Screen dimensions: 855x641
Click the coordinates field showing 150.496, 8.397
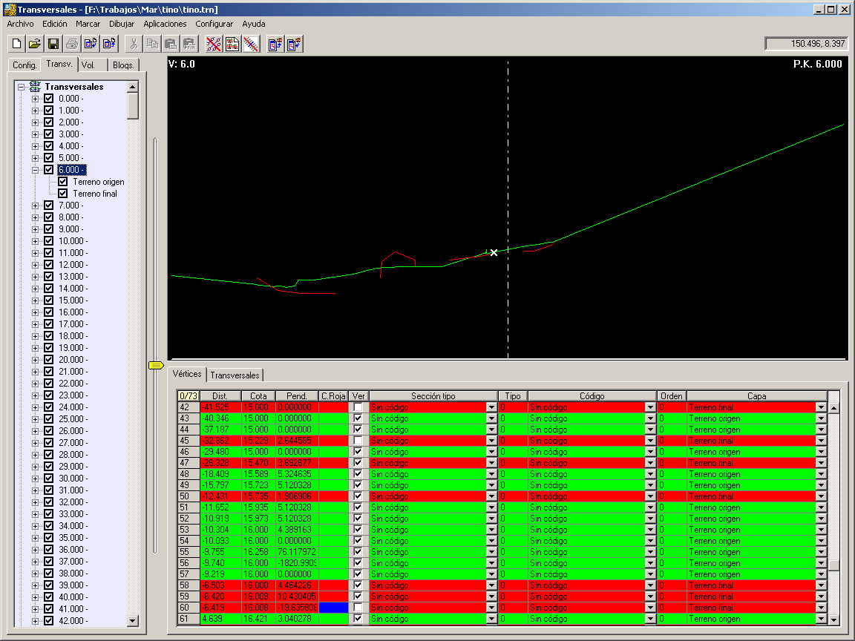pyautogui.click(x=807, y=44)
